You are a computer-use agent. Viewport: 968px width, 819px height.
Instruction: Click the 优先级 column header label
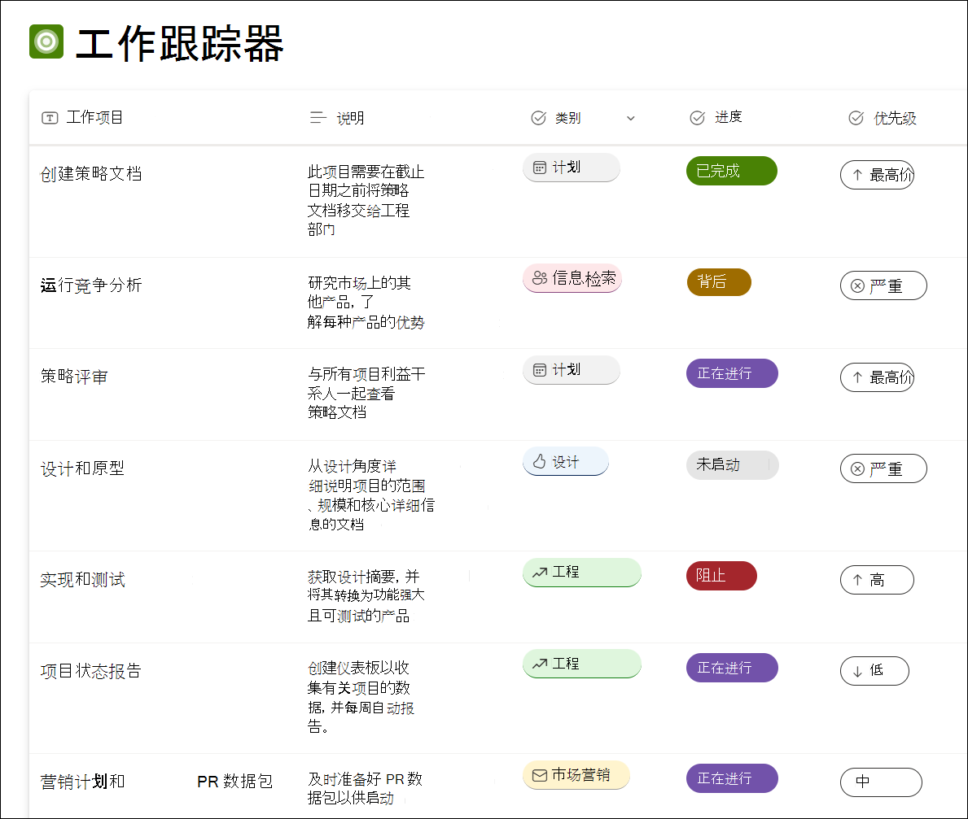[x=896, y=119]
